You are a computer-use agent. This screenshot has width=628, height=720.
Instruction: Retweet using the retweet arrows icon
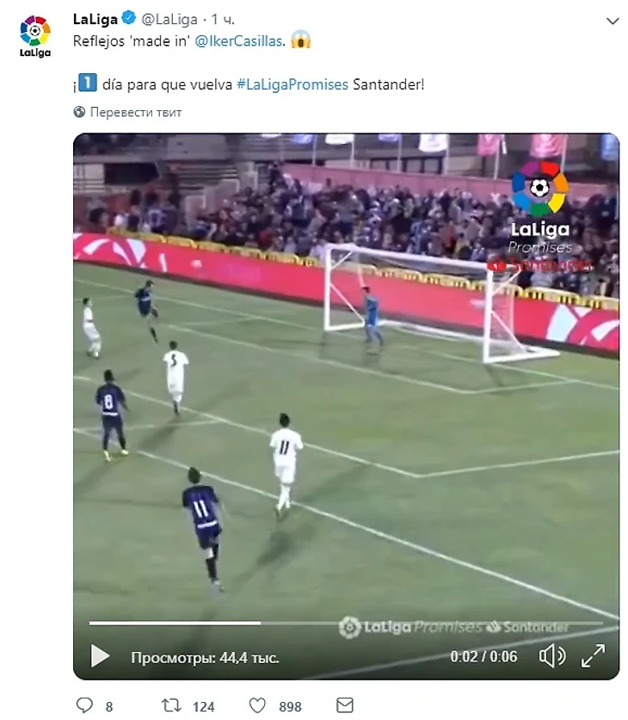click(171, 704)
